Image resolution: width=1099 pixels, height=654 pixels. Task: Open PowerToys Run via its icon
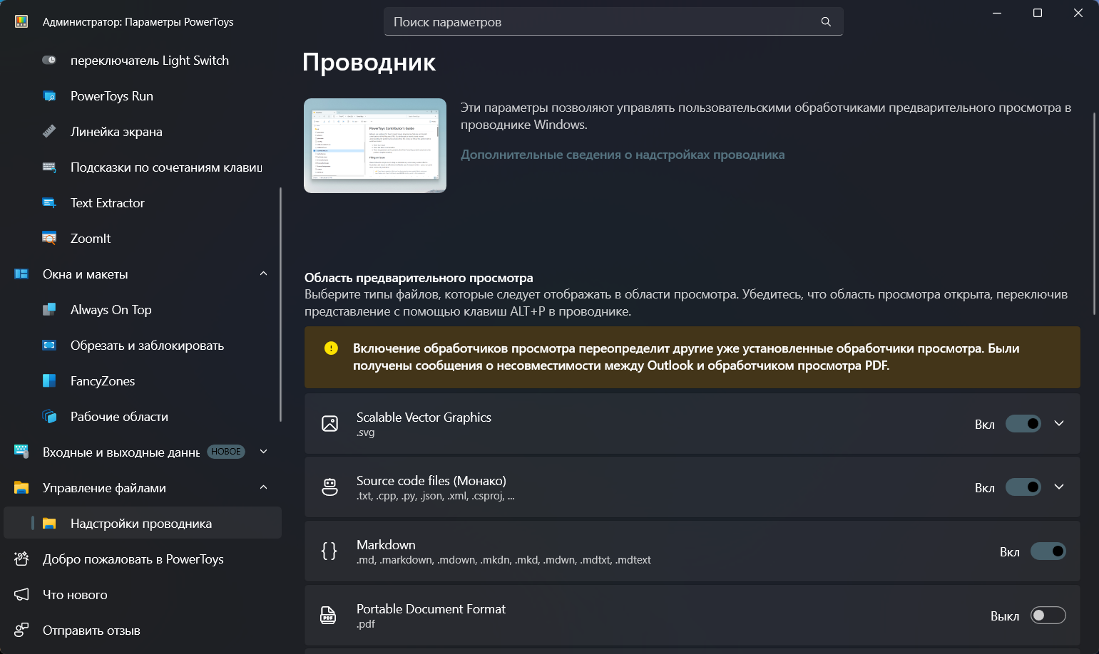coord(49,96)
